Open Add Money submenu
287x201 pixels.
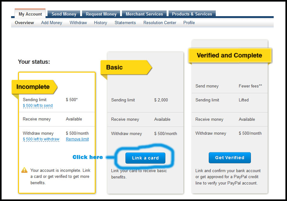[52, 23]
